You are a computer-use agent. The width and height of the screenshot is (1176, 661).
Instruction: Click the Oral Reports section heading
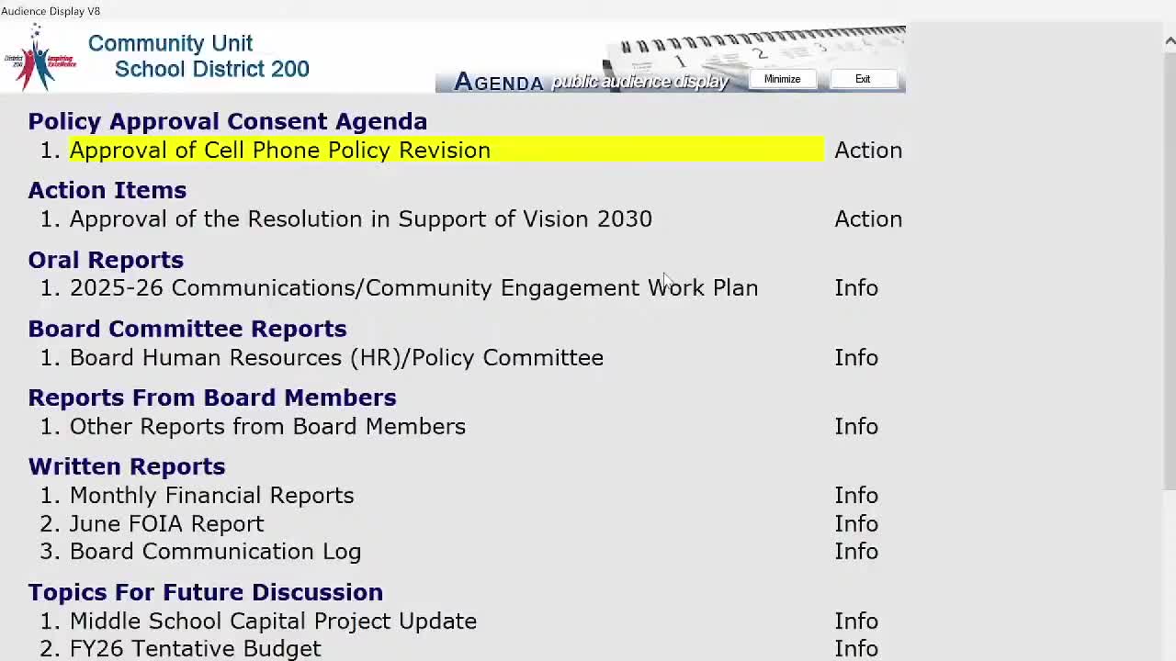106,260
